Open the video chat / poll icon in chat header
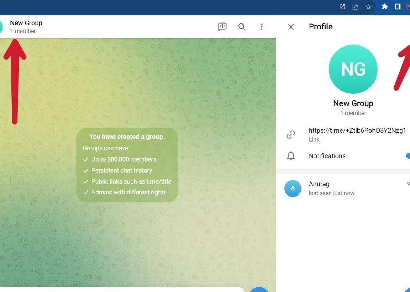This screenshot has width=410, height=292. pyautogui.click(x=222, y=27)
